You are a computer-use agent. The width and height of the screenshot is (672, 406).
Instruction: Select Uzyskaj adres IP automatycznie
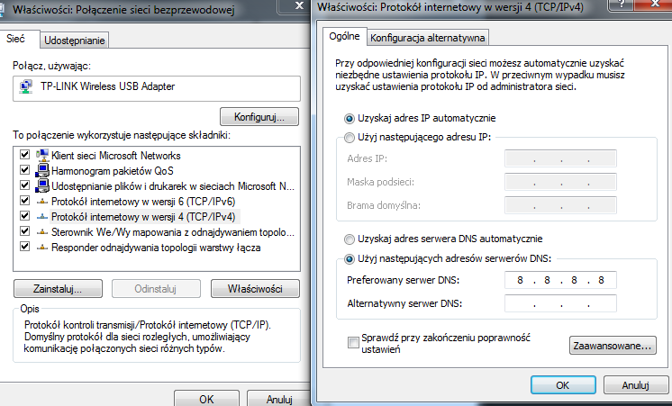(x=350, y=118)
